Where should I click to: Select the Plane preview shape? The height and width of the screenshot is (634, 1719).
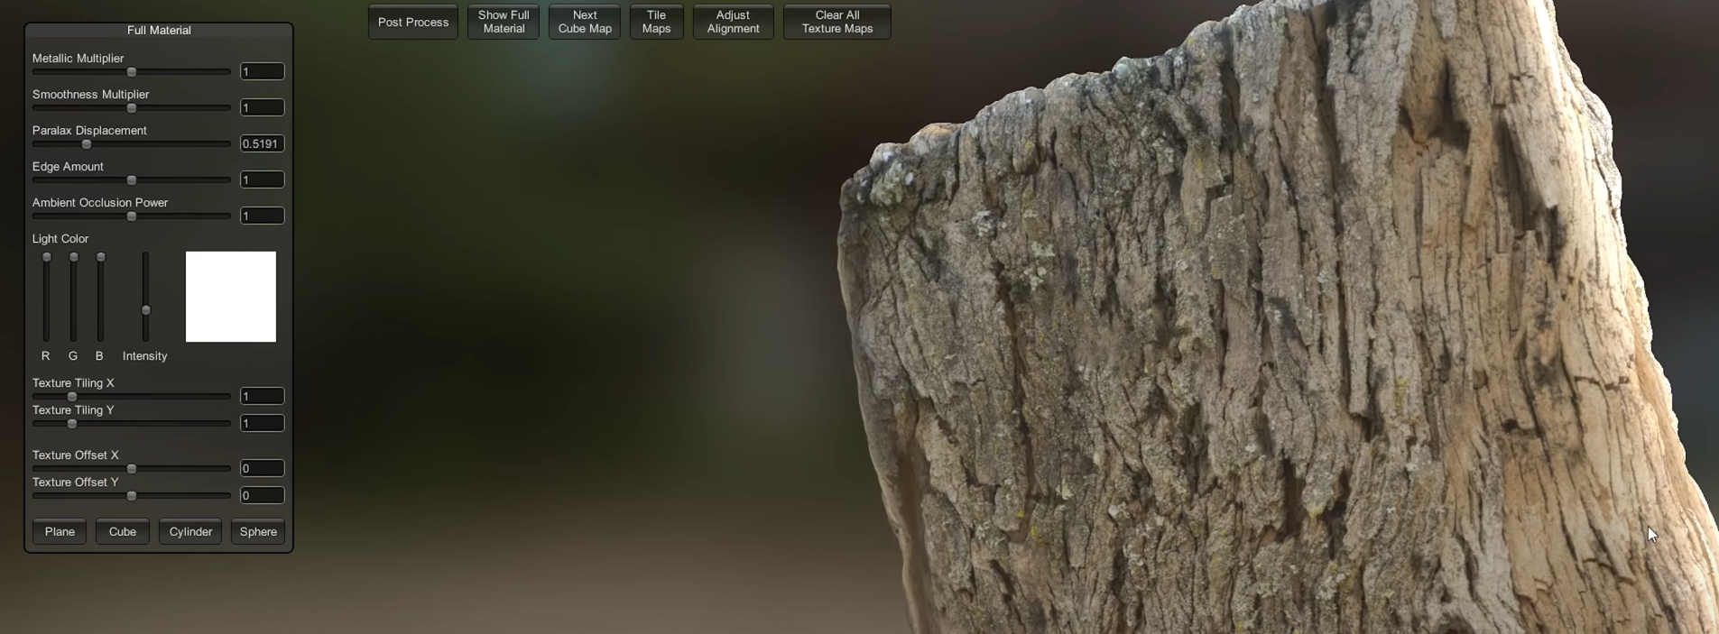coord(60,531)
